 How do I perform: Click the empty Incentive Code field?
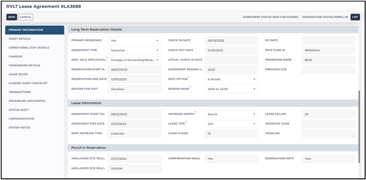pyautogui.click(x=328, y=124)
